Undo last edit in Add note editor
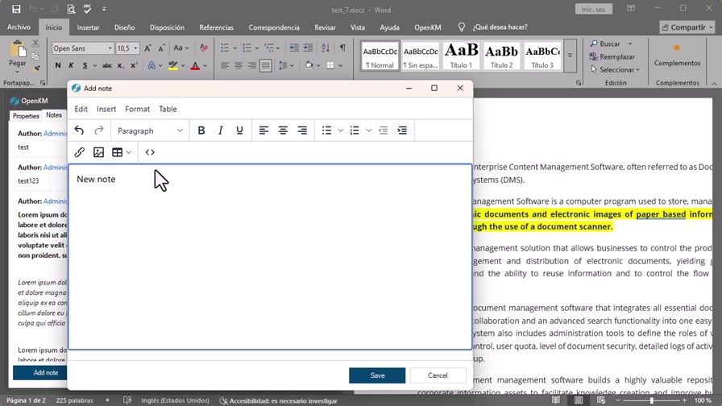This screenshot has height=406, width=722. point(79,130)
